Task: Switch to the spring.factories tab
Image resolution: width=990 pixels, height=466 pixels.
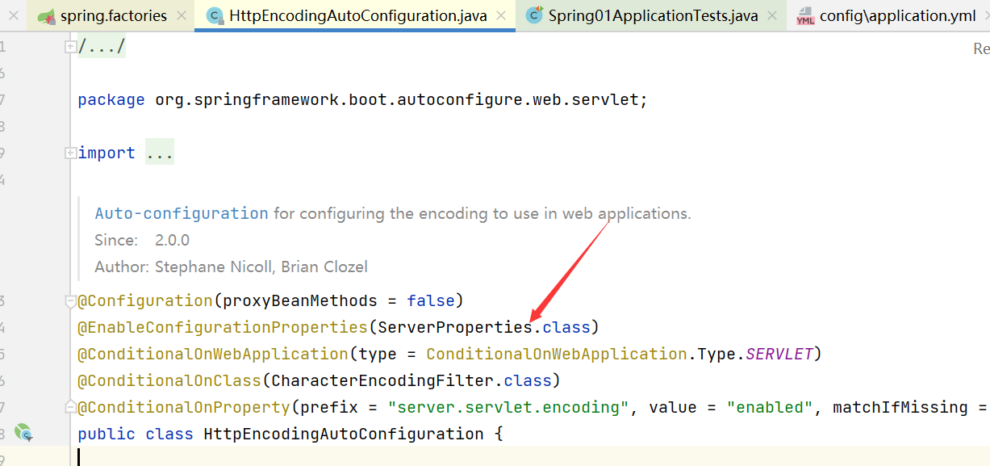Action: [x=113, y=16]
